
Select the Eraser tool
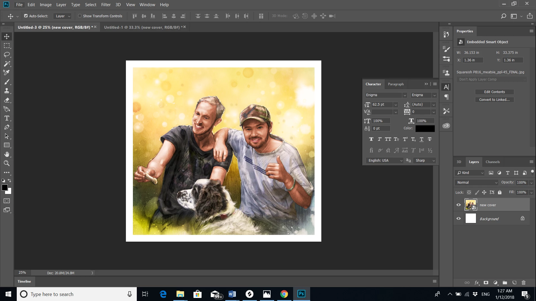[7, 100]
